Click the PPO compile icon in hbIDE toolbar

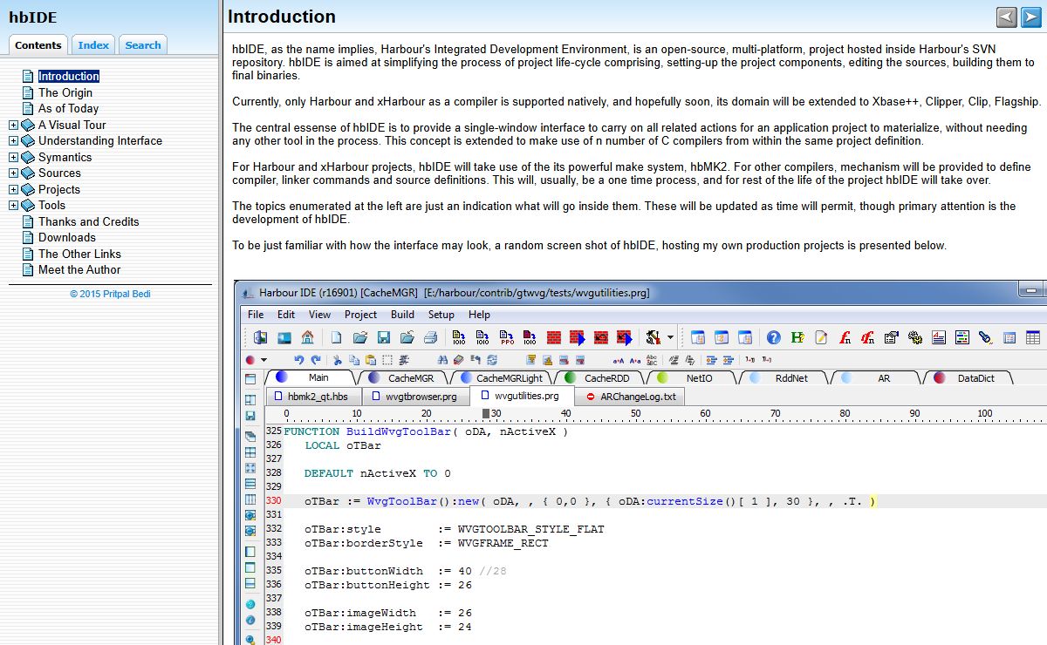506,337
